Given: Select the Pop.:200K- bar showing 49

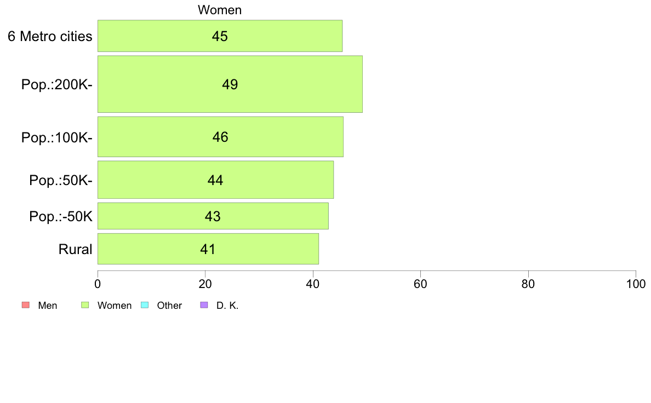Looking at the screenshot, I should [230, 84].
